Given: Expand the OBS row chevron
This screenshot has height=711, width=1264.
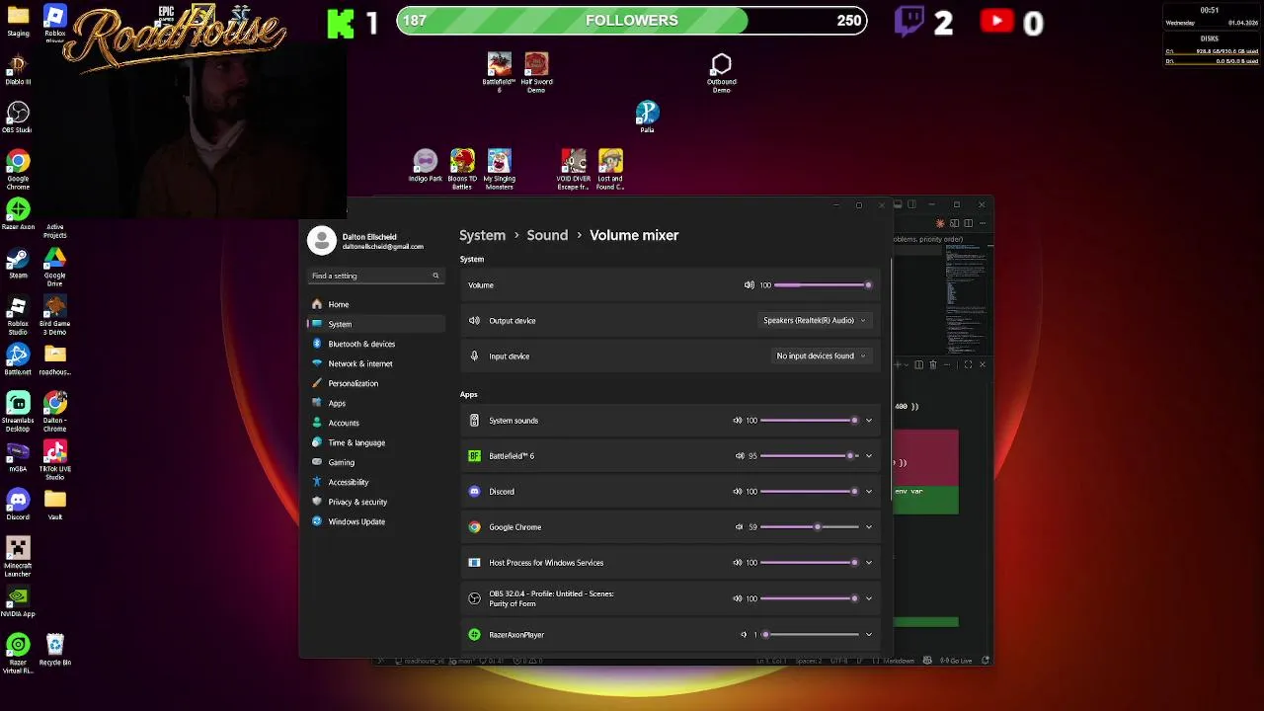Looking at the screenshot, I should coord(869,598).
